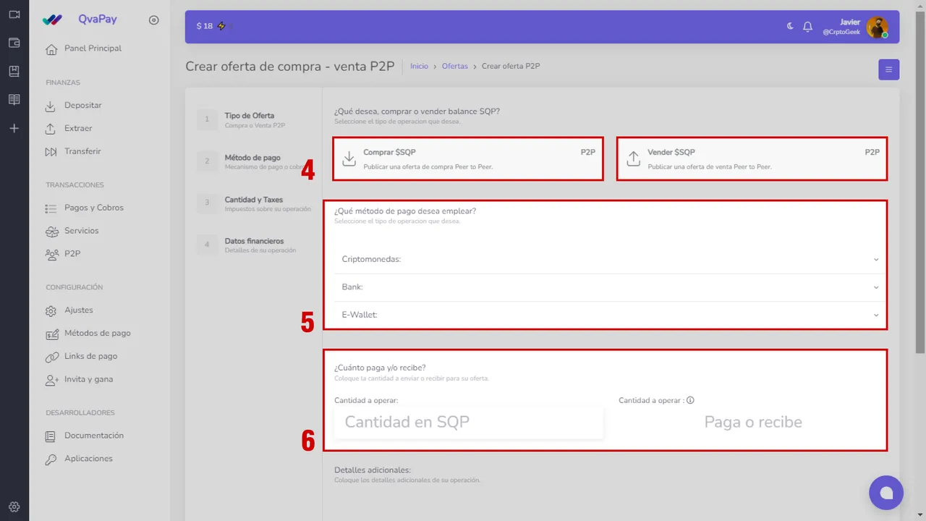Click the plus icon in dark rail
This screenshot has width=926, height=521.
tap(14, 128)
